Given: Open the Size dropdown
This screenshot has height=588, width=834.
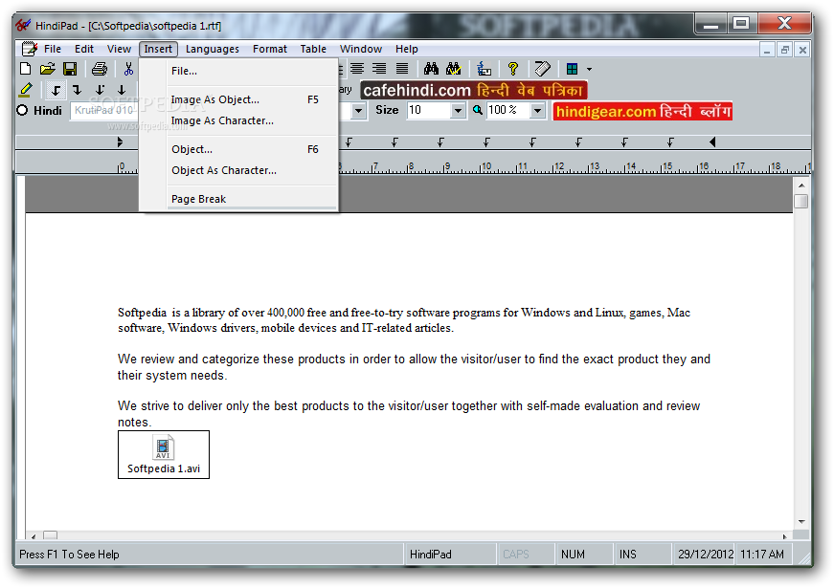Looking at the screenshot, I should pos(457,111).
